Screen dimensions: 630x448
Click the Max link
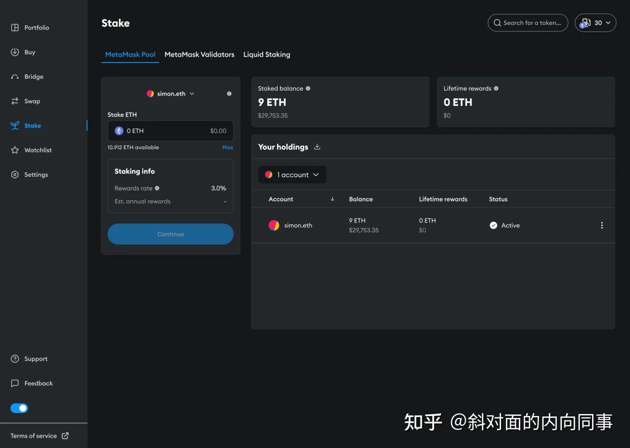point(227,147)
